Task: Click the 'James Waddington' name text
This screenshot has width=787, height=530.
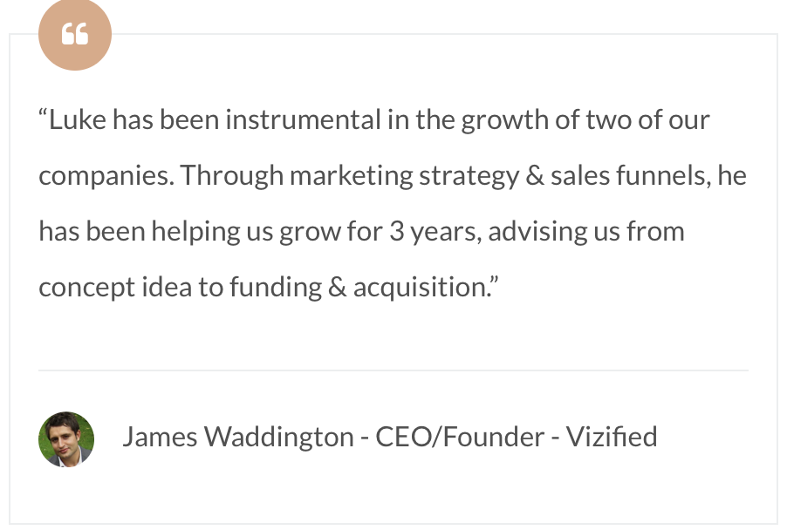Action: [x=238, y=438]
